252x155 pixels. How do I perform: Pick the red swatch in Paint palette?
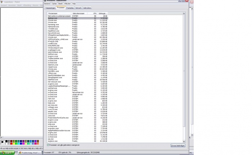coord(11,143)
